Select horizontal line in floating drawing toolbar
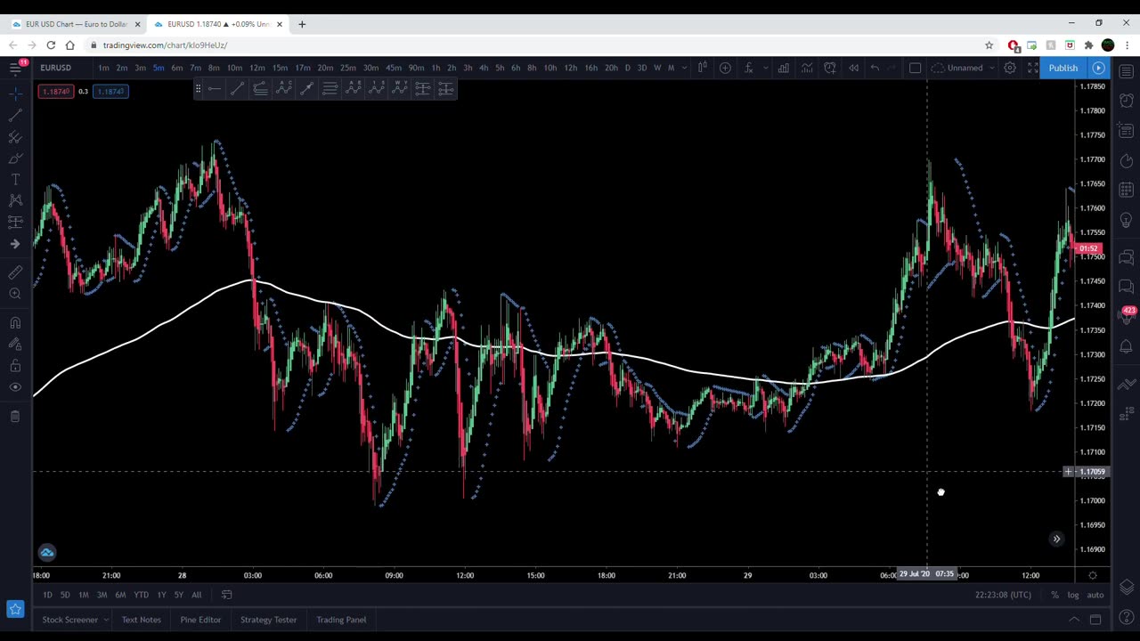1140x641 pixels. pyautogui.click(x=215, y=88)
